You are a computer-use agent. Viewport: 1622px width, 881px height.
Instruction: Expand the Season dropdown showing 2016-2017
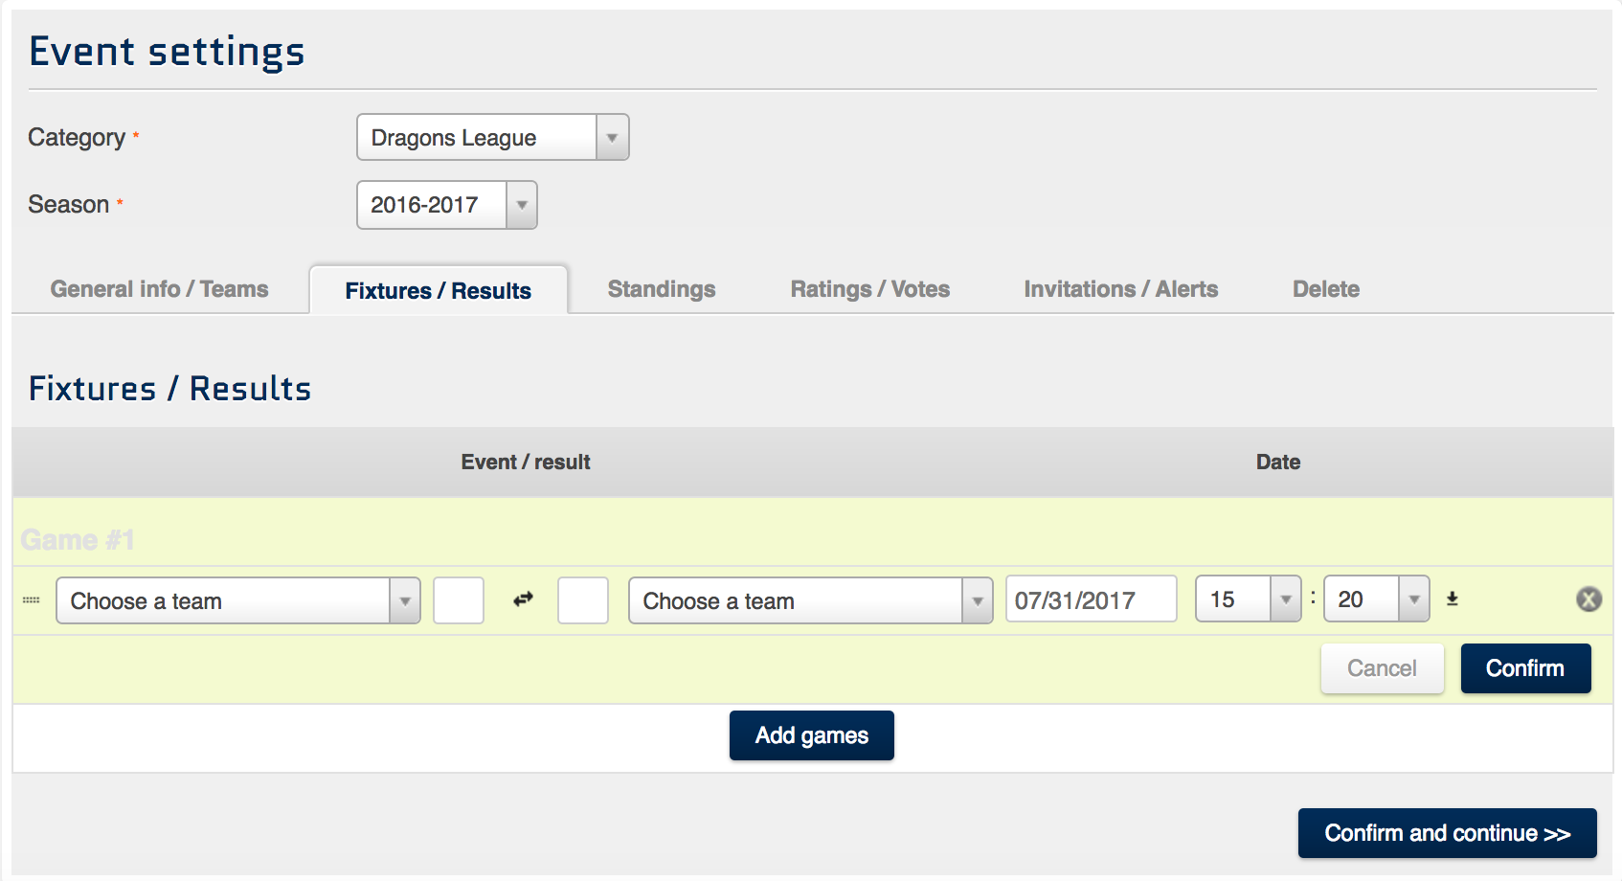446,205
